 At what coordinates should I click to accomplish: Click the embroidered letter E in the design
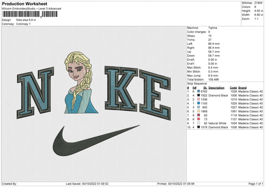click(155, 95)
